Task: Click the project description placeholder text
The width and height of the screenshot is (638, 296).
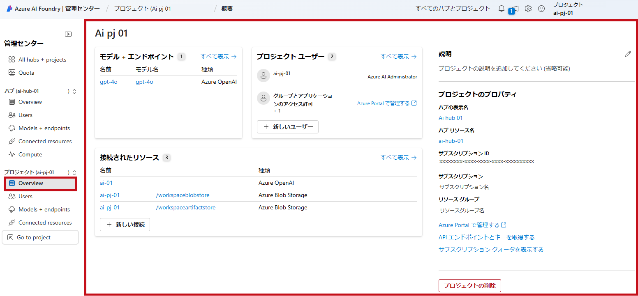Action: click(x=504, y=69)
